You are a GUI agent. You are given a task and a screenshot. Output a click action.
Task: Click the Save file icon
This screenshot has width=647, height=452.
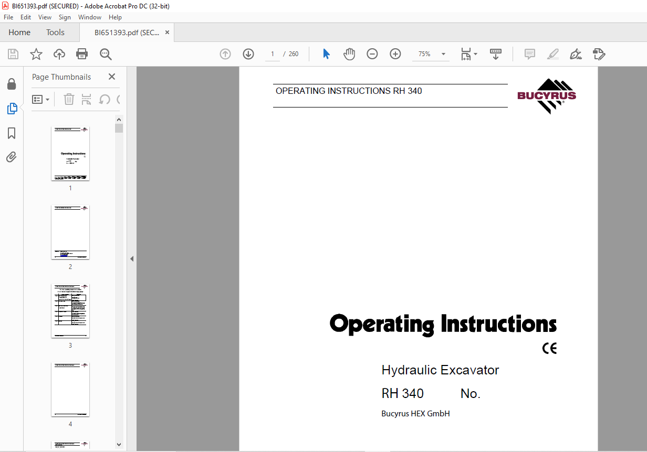[13, 54]
